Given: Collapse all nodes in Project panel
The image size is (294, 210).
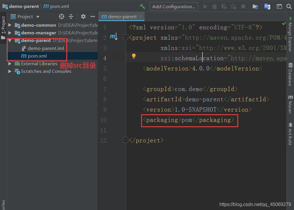Looking at the screenshot, I should 71,17.
